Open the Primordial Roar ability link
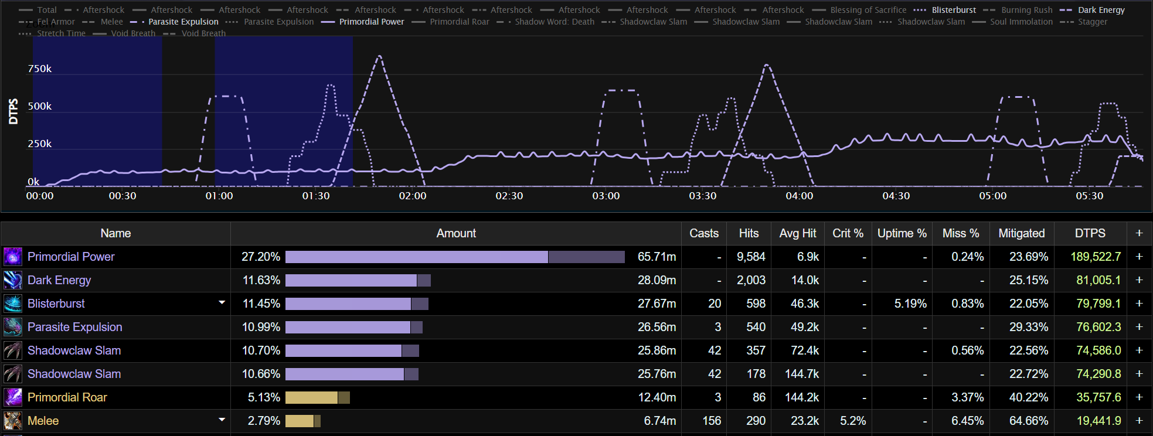 pyautogui.click(x=67, y=397)
